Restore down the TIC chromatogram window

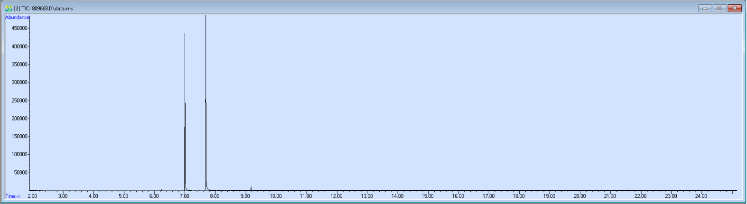click(x=720, y=8)
